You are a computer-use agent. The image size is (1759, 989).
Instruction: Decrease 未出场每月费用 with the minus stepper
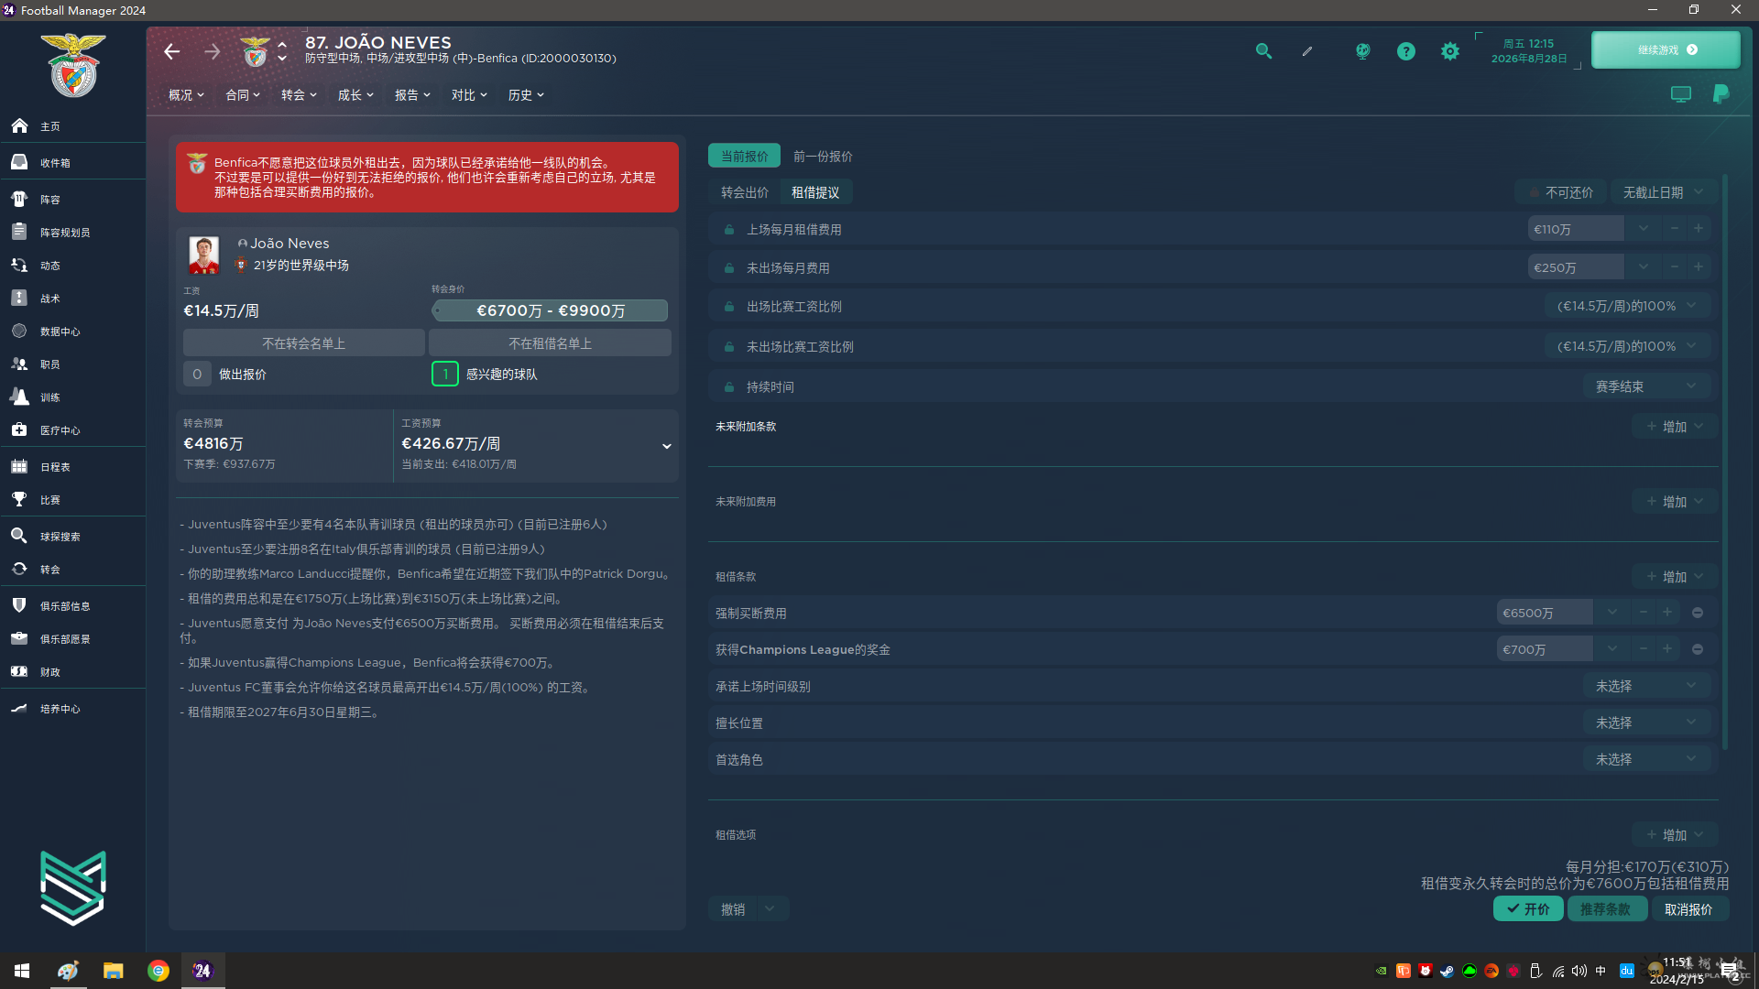pos(1675,266)
